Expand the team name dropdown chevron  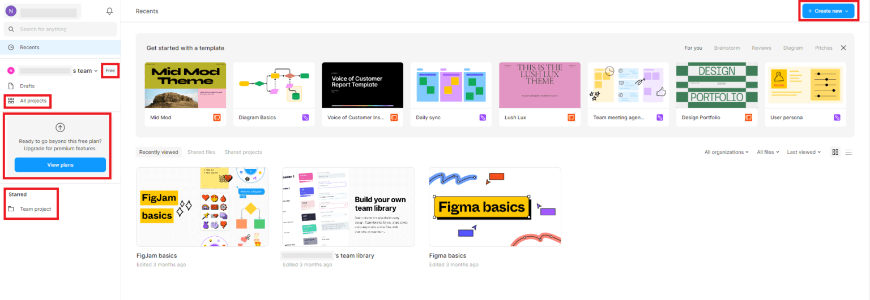click(95, 71)
